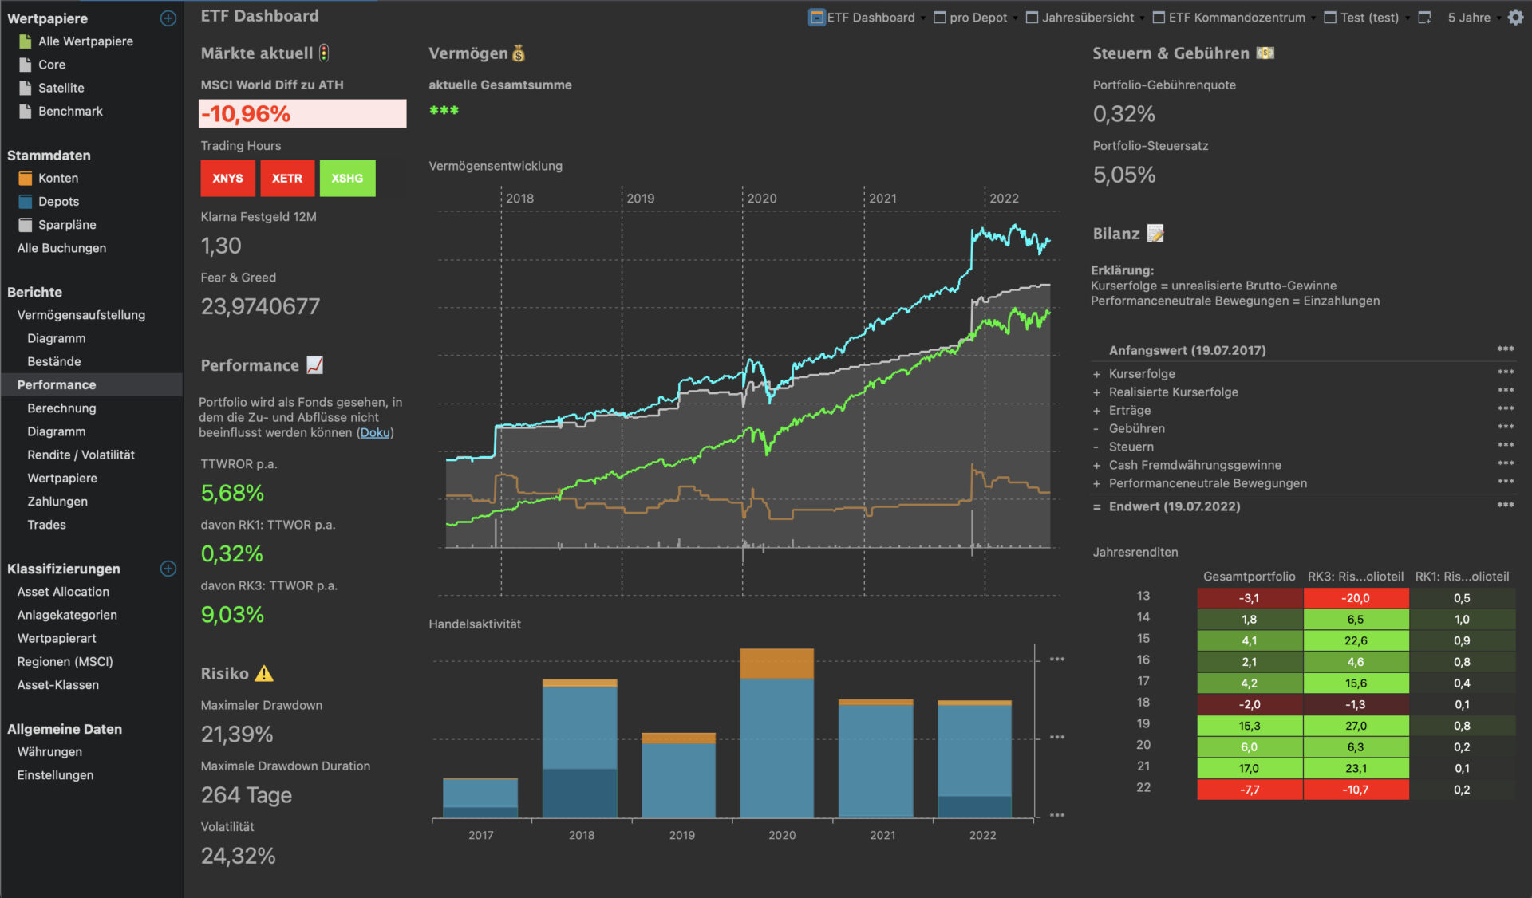
Task: Switch to ETF Kommandozentrum tab
Action: pyautogui.click(x=1236, y=18)
